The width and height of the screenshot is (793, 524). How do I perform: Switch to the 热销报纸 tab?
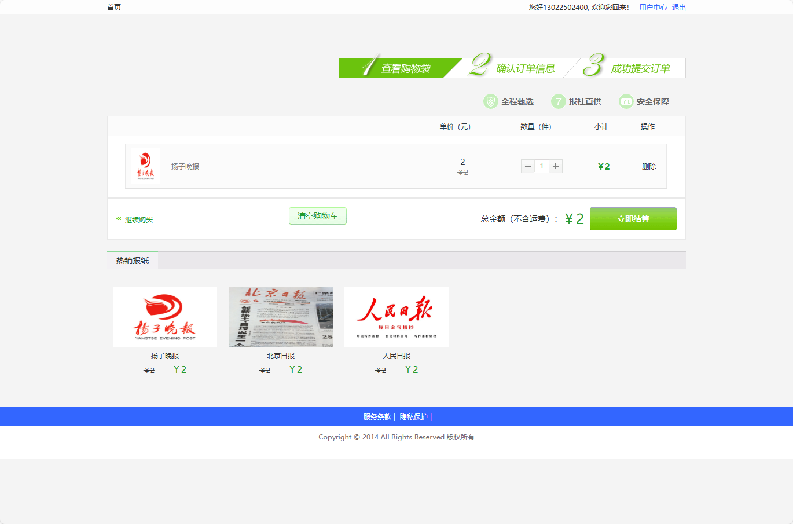coord(132,260)
